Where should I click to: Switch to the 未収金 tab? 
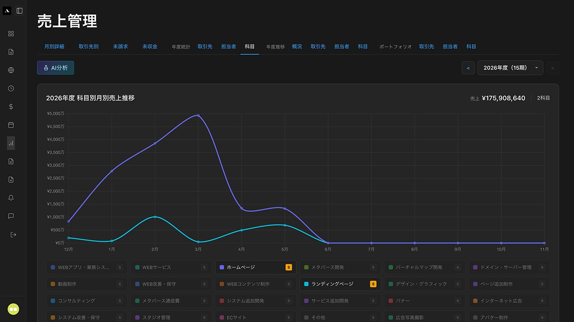(x=150, y=46)
